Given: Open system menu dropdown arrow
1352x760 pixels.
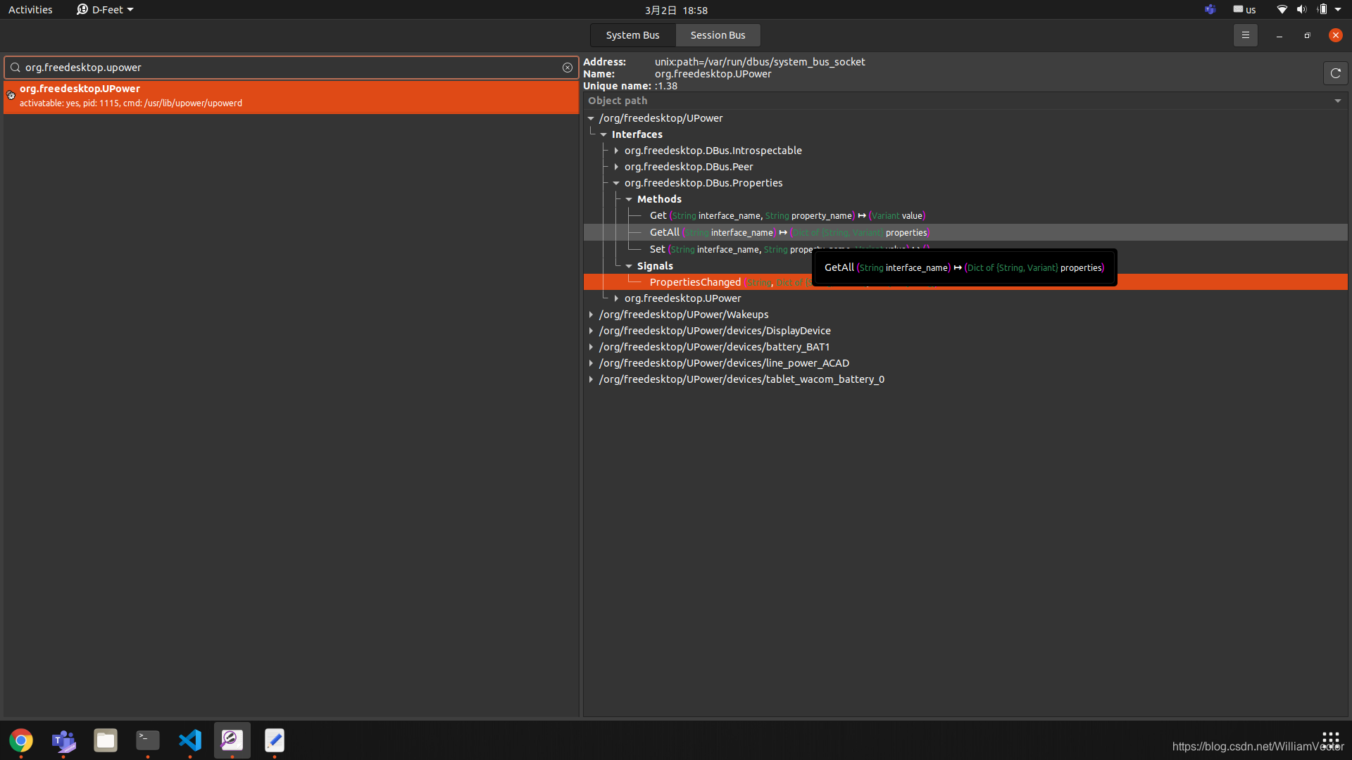Looking at the screenshot, I should (1338, 10).
